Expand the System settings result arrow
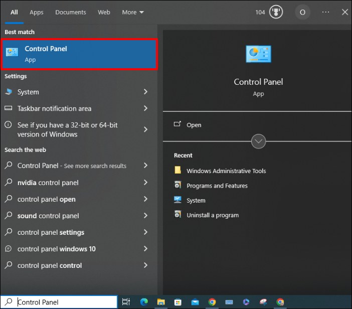The height and width of the screenshot is (309, 352). pyautogui.click(x=145, y=92)
